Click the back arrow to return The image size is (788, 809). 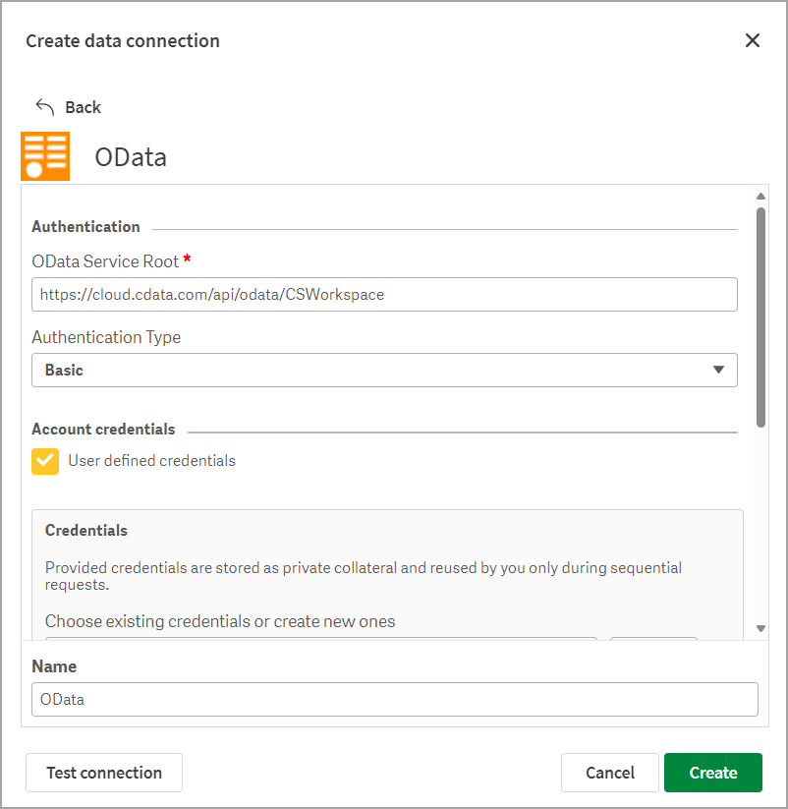43,106
